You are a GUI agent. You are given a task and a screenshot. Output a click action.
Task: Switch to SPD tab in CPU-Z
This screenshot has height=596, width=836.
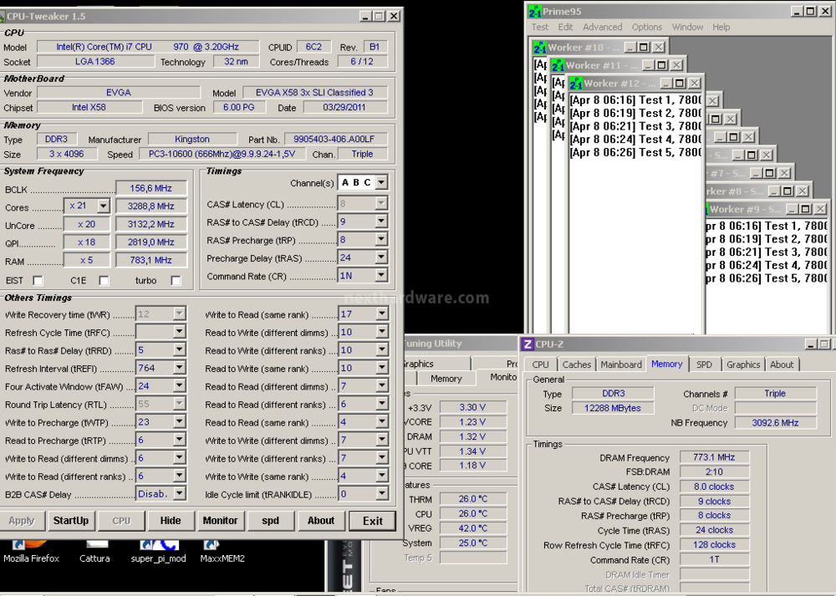[704, 364]
